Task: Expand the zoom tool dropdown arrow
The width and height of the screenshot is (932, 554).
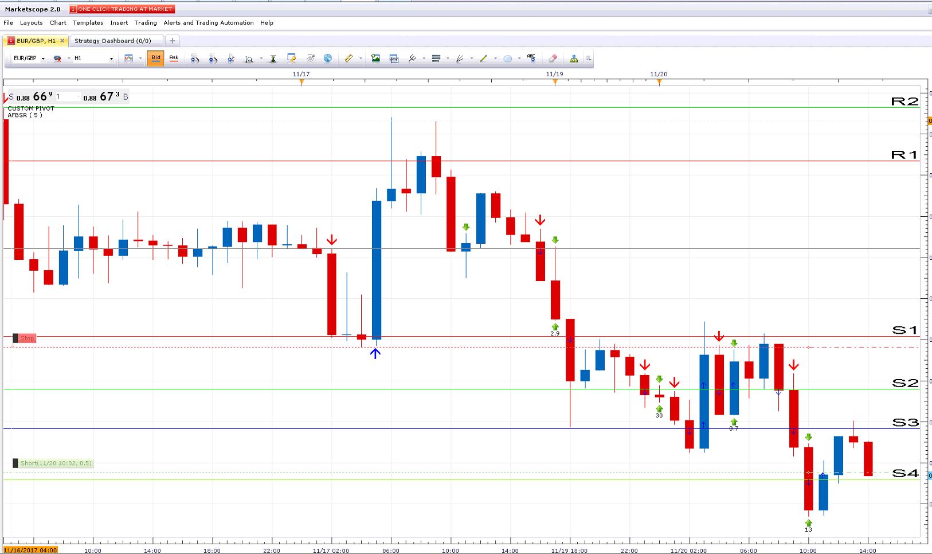Action: tap(261, 58)
